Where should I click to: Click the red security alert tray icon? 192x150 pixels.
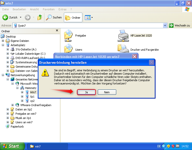pos(173,146)
